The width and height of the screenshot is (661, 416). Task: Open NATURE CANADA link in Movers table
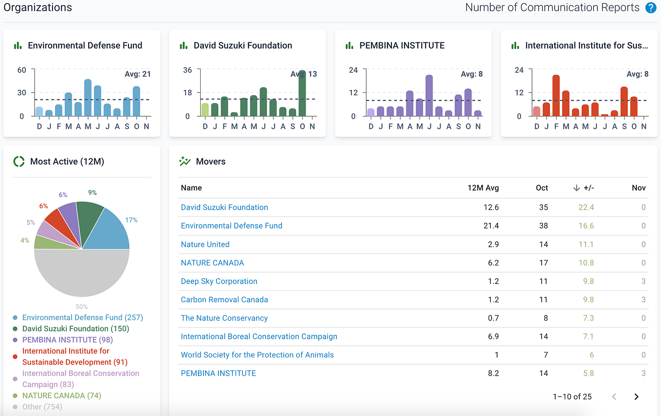pos(212,263)
